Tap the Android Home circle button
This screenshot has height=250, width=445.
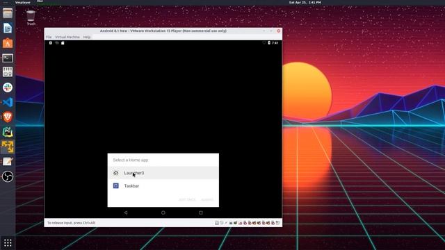pos(163,212)
